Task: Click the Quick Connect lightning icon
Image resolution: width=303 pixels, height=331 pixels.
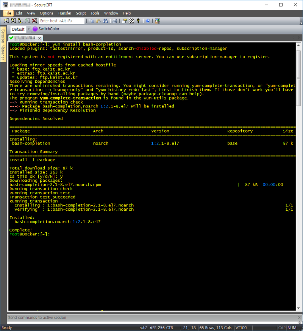Action: [14, 20]
